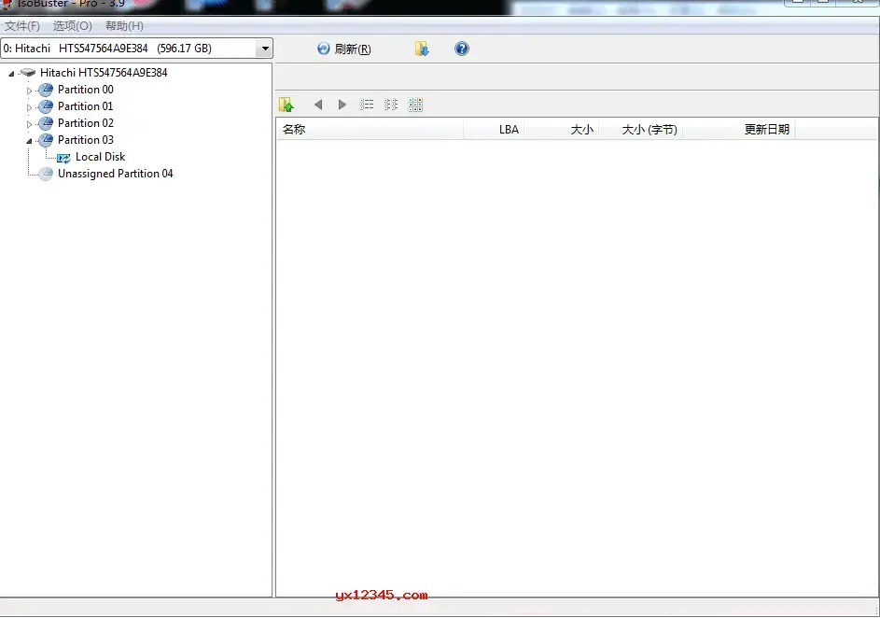Expand Partition 02 tree node
Screen dimensions: 880x618
pyautogui.click(x=29, y=124)
